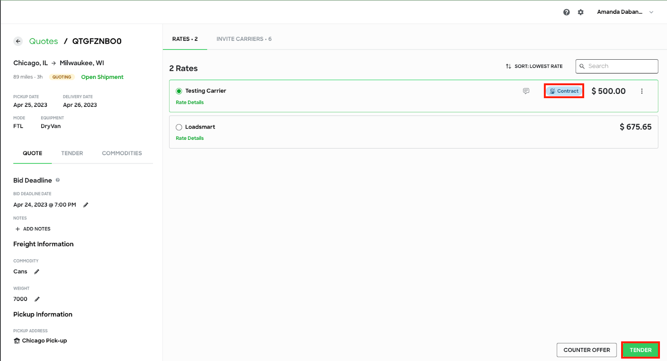Open the help question mark icon

(566, 12)
